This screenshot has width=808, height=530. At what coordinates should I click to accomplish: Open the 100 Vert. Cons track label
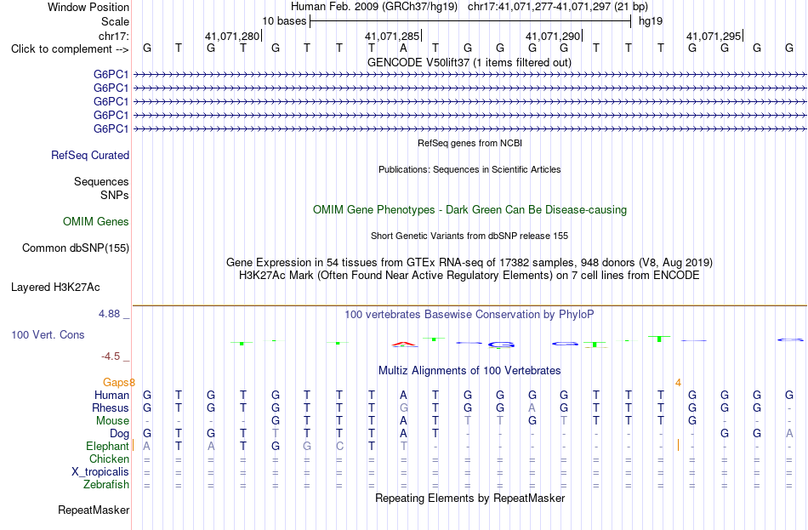(48, 335)
